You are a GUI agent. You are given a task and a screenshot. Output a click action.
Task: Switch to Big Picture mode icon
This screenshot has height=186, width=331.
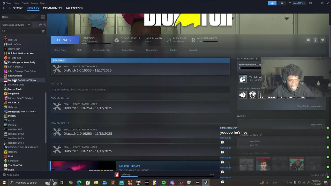coord(310,3)
